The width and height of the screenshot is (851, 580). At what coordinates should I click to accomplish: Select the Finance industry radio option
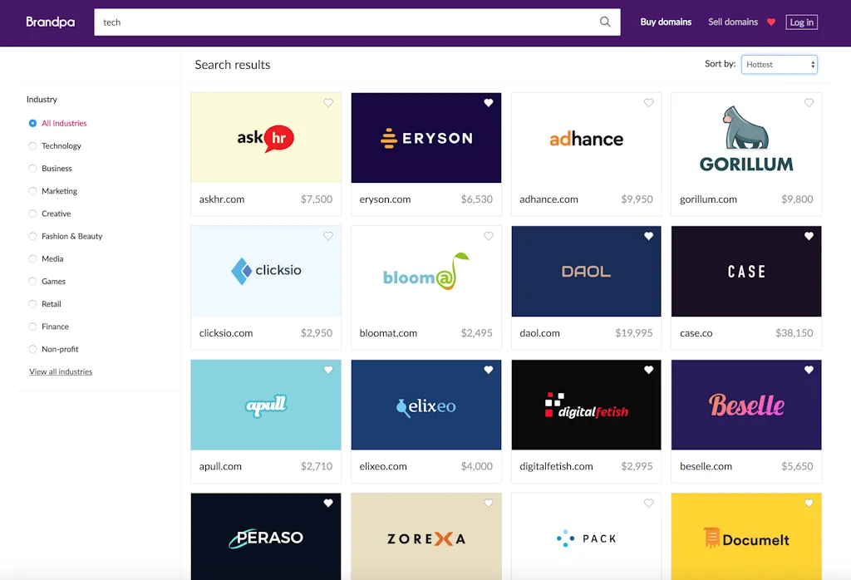(x=33, y=327)
